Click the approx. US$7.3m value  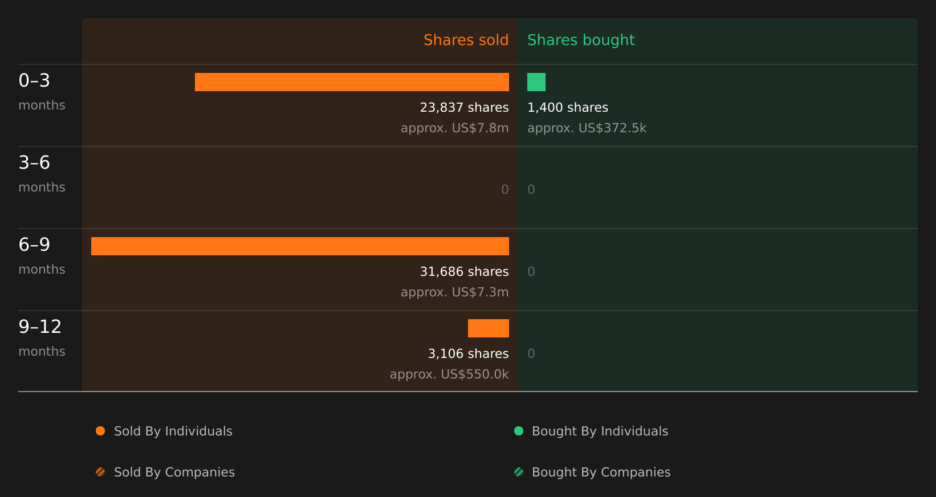click(x=454, y=292)
